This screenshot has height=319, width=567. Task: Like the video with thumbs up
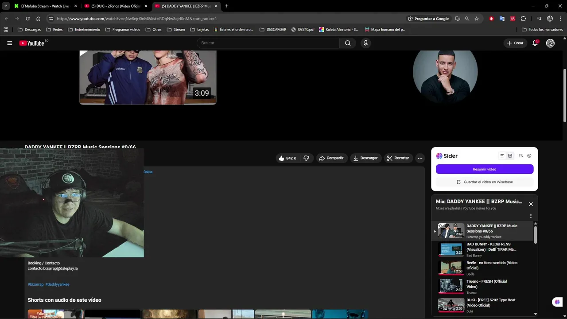pos(287,158)
